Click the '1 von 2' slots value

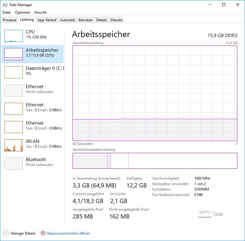click(200, 184)
